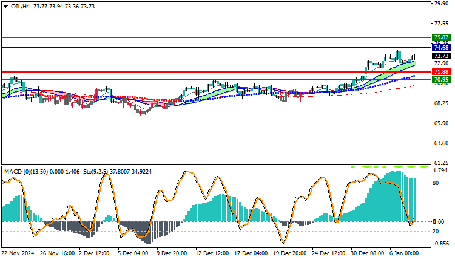
Task: Click the 20 stochastic level label
Action: 436,232
